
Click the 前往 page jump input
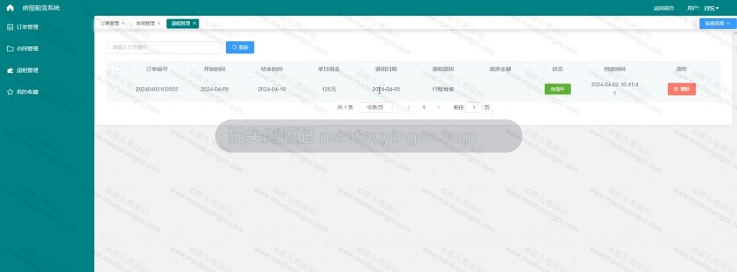tap(474, 107)
